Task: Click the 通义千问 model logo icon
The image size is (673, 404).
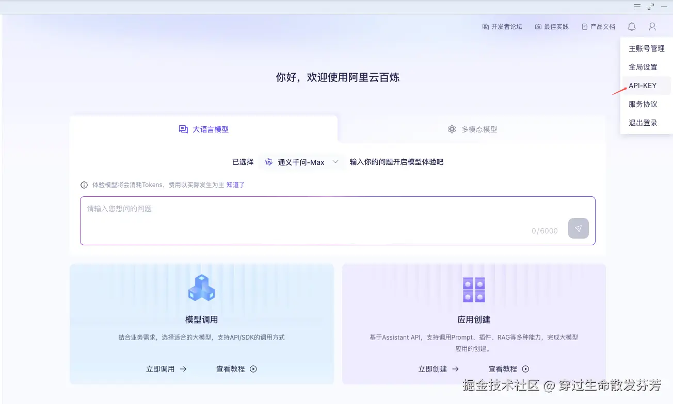Action: tap(268, 162)
